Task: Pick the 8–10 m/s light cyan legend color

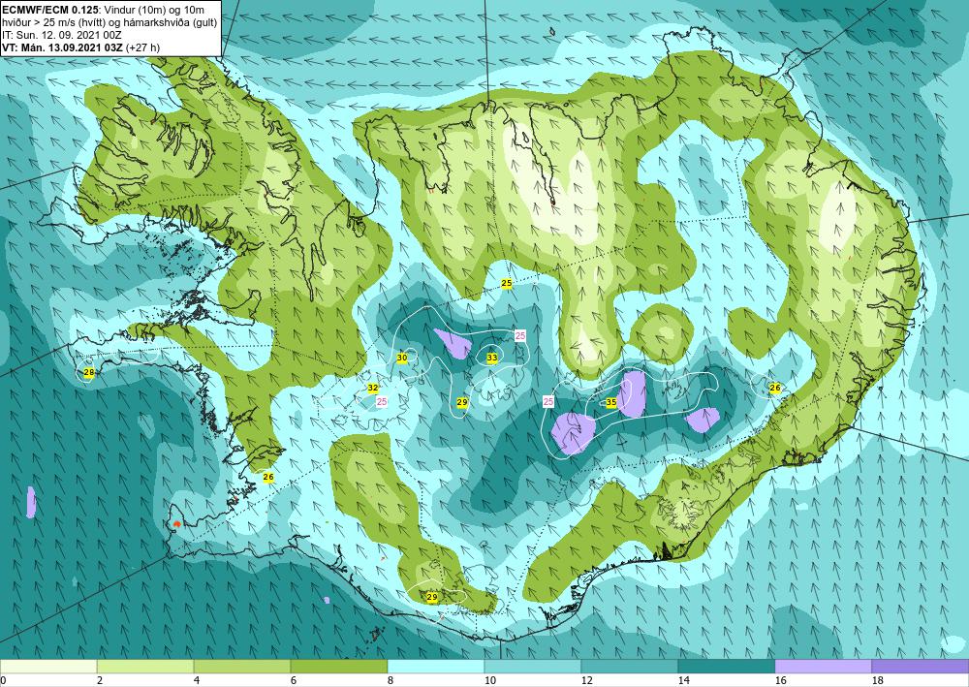Action: (436, 666)
